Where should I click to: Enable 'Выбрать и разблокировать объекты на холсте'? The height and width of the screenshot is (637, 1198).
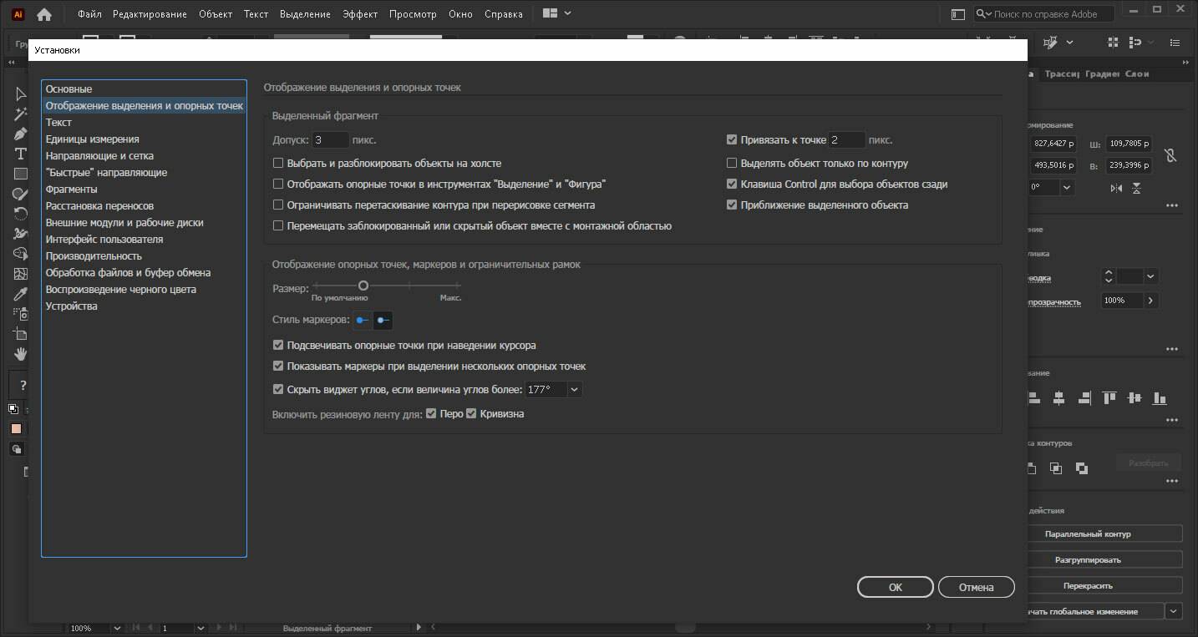point(278,164)
